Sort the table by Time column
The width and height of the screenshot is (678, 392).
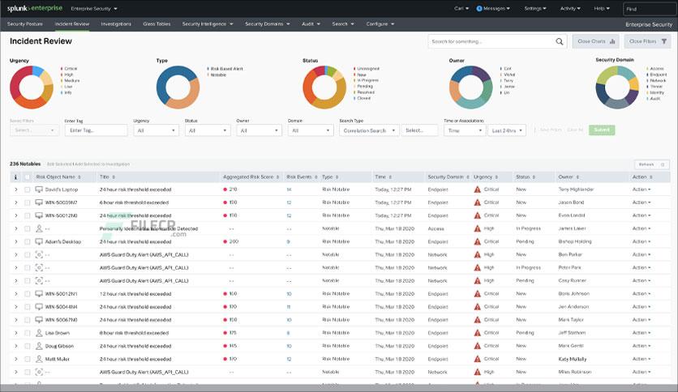(390, 177)
